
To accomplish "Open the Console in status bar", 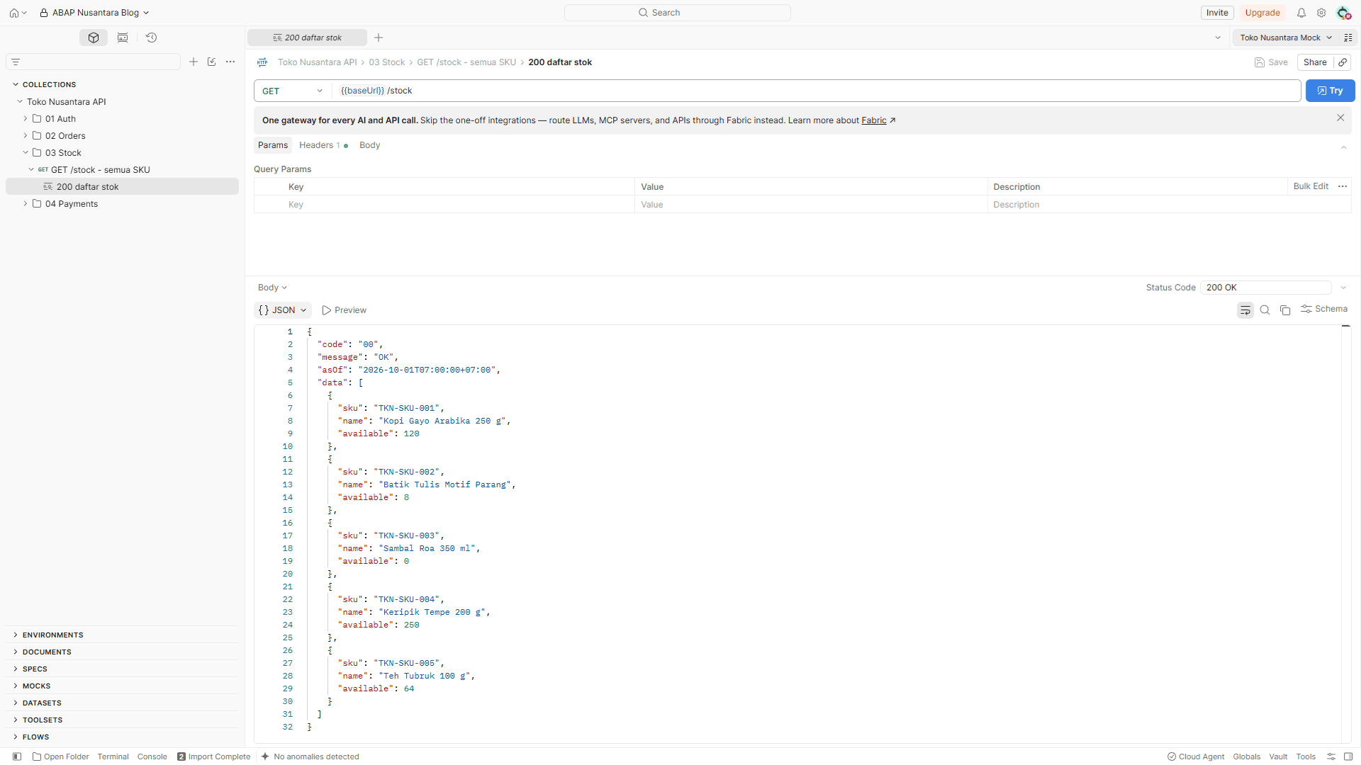I will 152,756.
